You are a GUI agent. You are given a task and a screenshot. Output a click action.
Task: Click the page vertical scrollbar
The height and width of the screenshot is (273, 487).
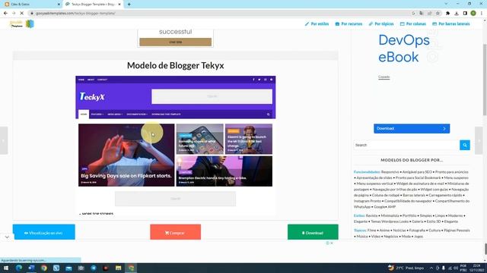click(485, 80)
